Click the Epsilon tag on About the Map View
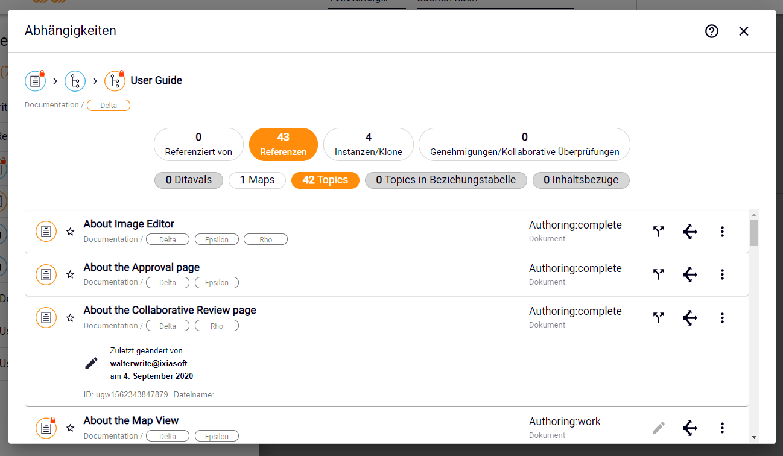This screenshot has height=456, width=783. click(217, 436)
